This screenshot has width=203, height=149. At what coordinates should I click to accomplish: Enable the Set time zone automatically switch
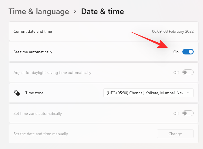(x=188, y=113)
